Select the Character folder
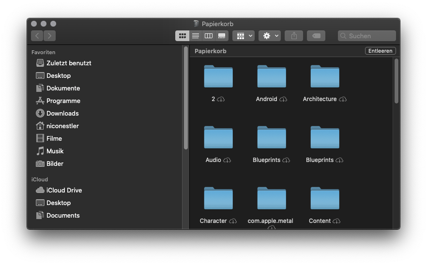This screenshot has width=427, height=265. pyautogui.click(x=218, y=199)
